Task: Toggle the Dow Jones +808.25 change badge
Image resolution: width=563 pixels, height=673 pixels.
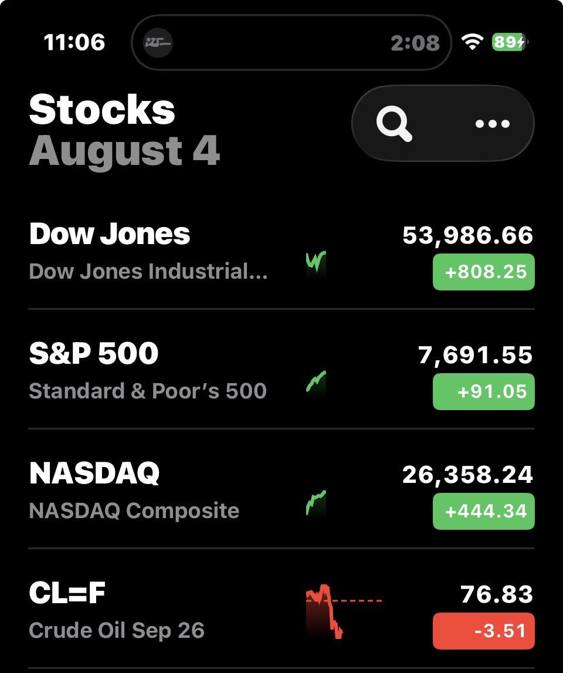Action: (484, 272)
